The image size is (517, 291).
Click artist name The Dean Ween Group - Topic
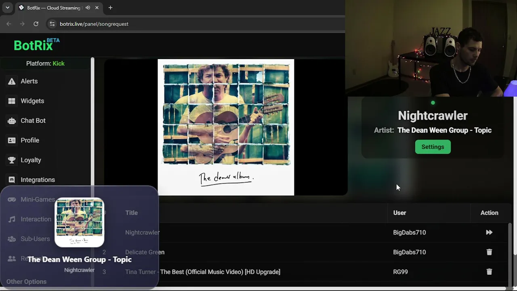(444, 130)
